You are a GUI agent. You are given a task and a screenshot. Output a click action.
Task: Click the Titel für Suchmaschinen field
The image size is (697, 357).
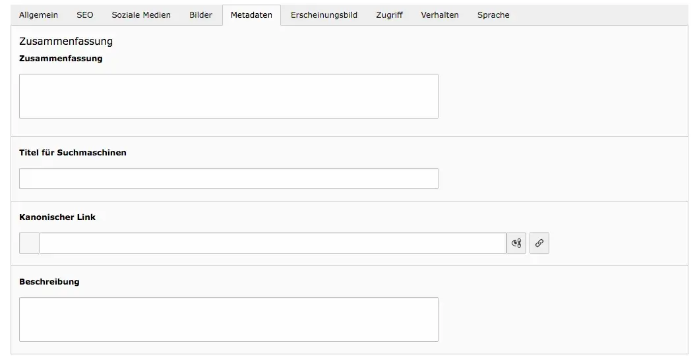[228, 178]
